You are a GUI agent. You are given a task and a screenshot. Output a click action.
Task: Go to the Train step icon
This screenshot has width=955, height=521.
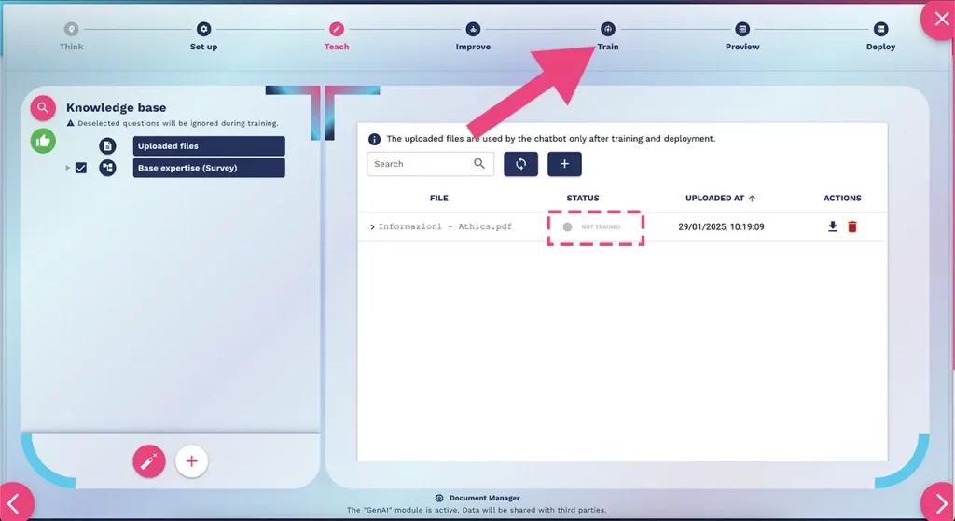click(x=608, y=29)
